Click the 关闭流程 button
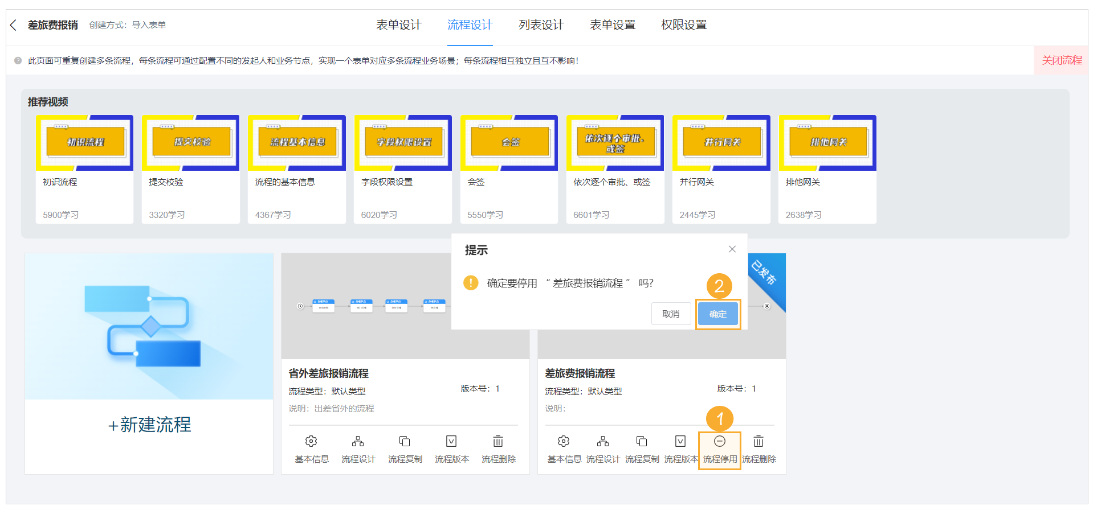The image size is (1093, 510). click(1062, 60)
